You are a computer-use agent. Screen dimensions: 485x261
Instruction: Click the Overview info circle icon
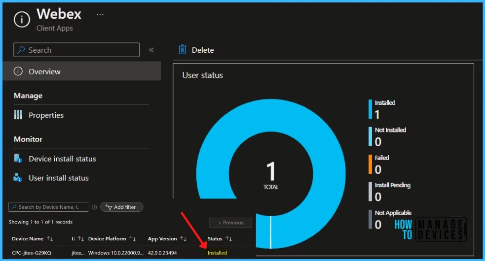point(18,71)
